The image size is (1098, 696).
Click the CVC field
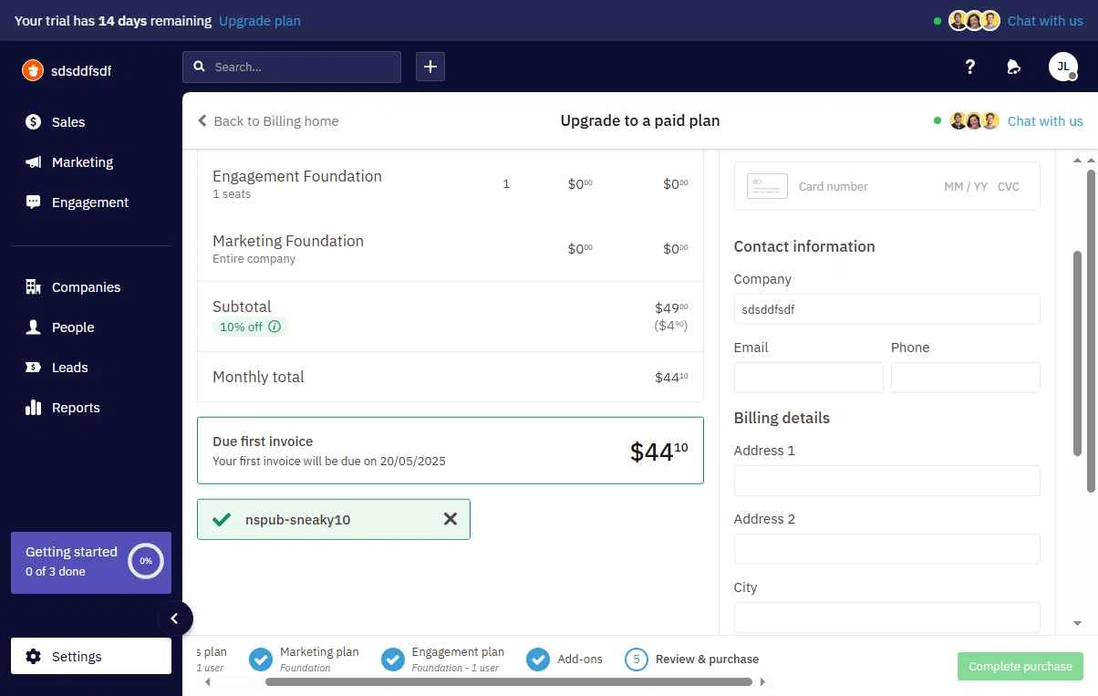point(1009,186)
